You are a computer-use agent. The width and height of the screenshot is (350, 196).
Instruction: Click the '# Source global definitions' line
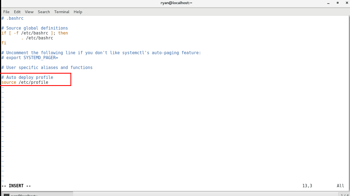coord(35,28)
